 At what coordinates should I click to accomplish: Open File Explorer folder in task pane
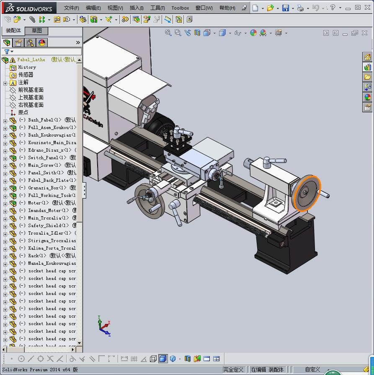coord(367,77)
